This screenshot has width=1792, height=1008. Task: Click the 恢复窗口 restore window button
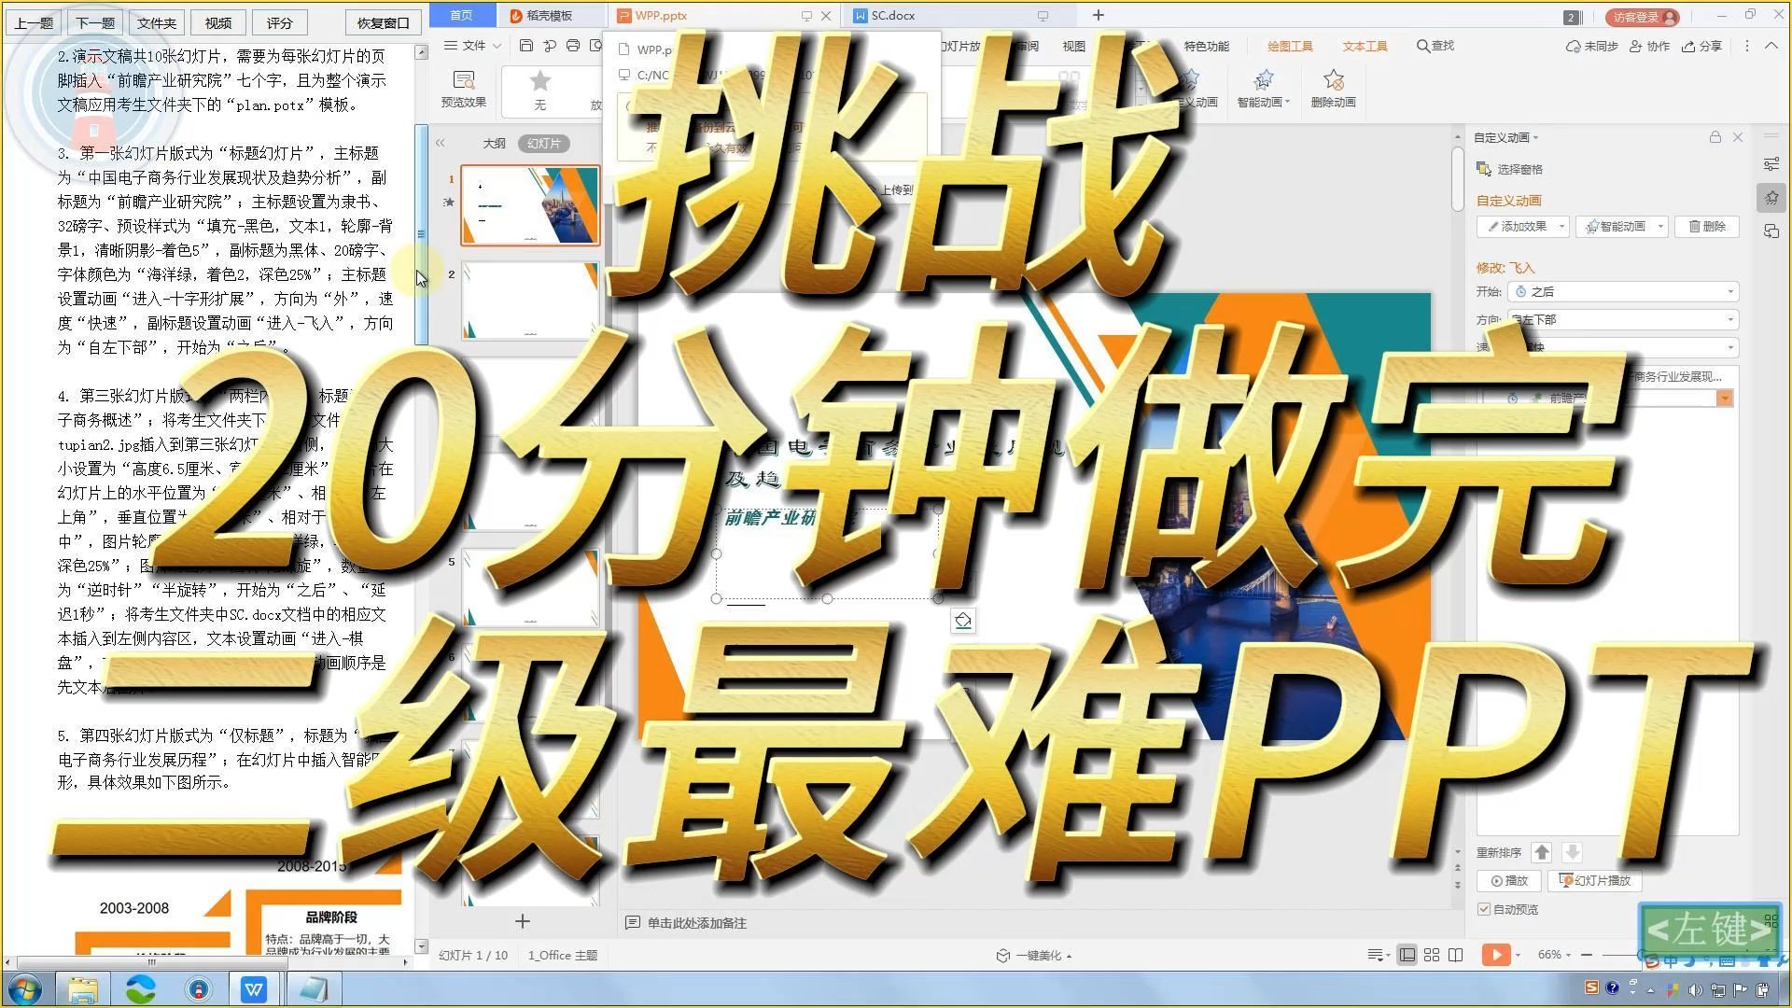point(383,22)
